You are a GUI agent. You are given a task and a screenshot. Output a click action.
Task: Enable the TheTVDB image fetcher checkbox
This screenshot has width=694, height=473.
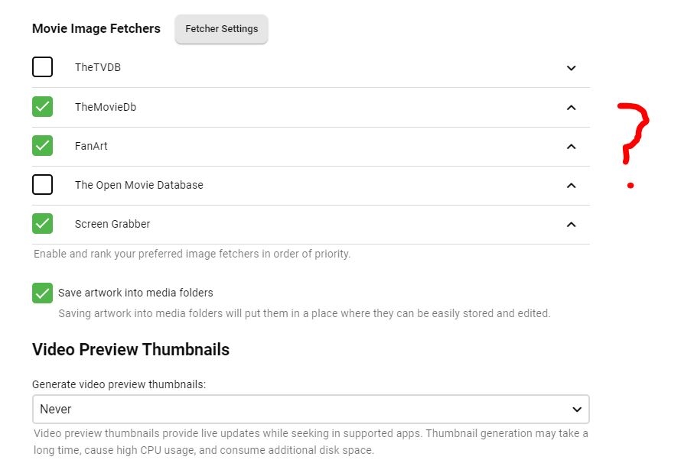click(x=43, y=67)
